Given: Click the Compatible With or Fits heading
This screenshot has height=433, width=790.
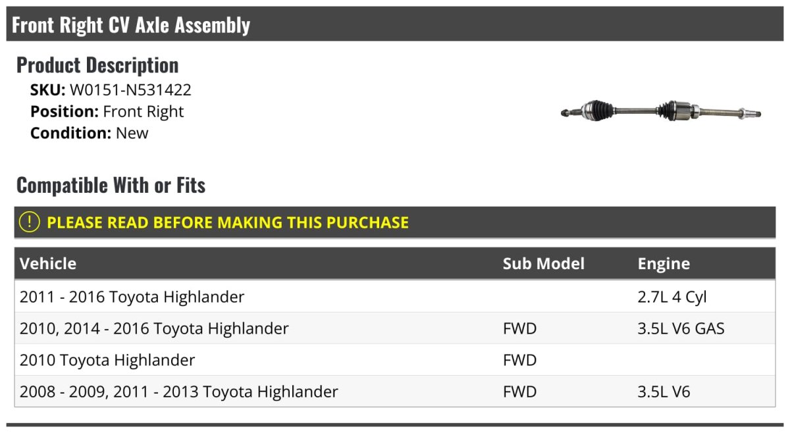Looking at the screenshot, I should [x=111, y=186].
